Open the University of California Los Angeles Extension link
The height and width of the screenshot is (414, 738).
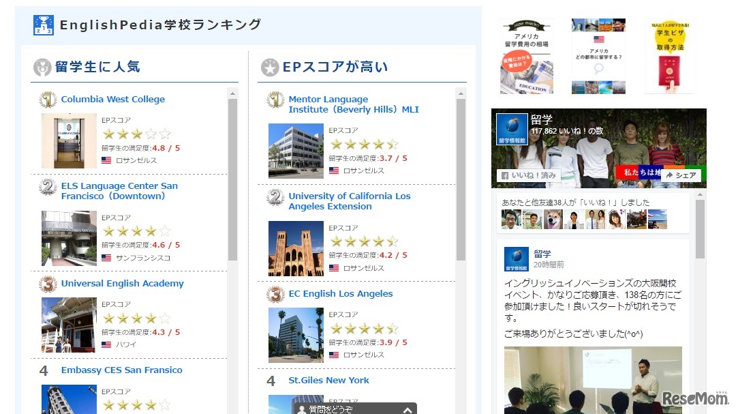click(350, 201)
